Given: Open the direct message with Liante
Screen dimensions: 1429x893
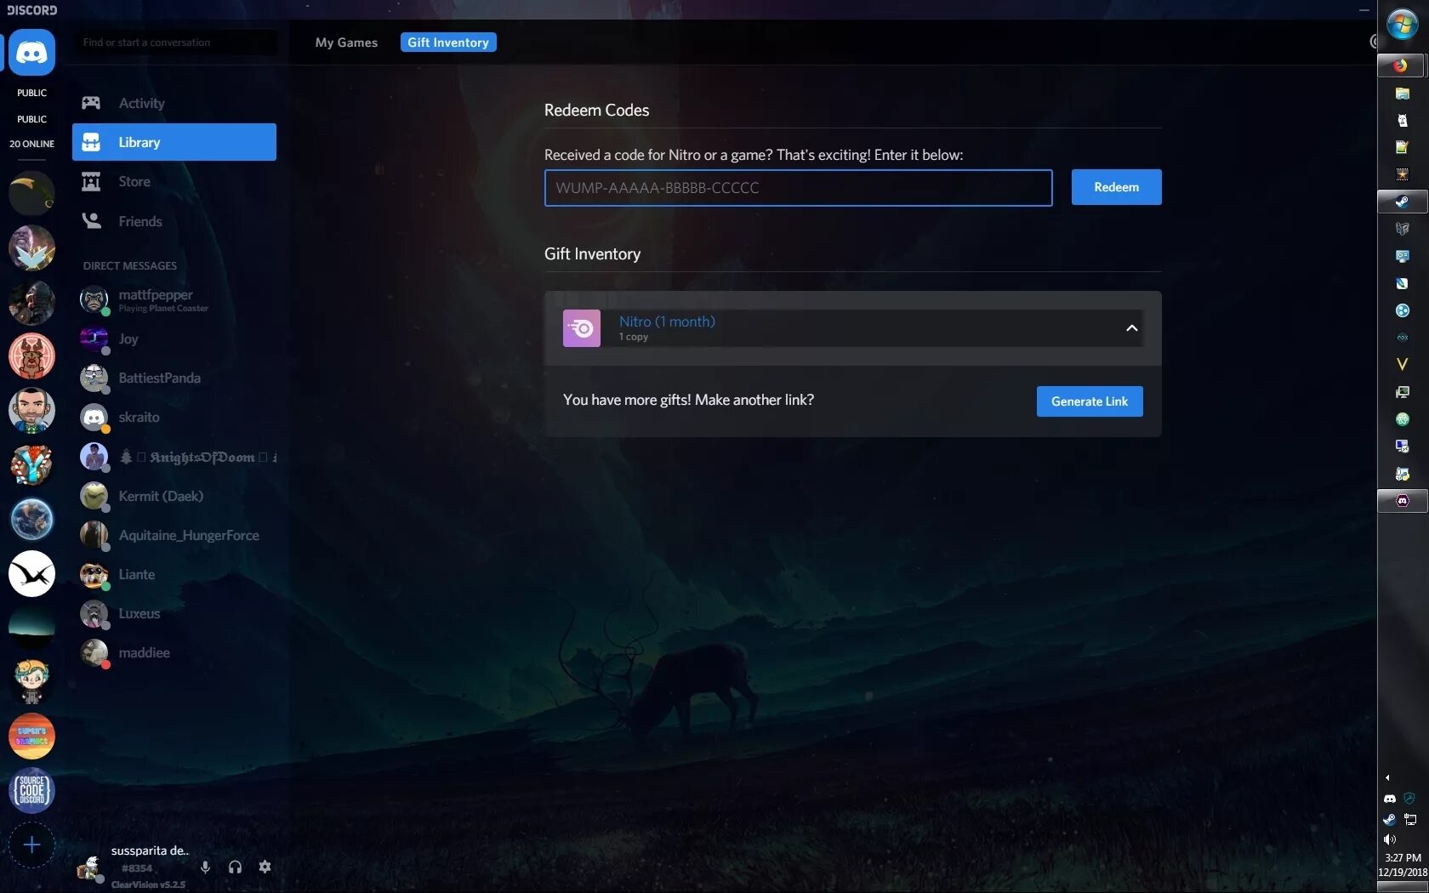Looking at the screenshot, I should 174,574.
